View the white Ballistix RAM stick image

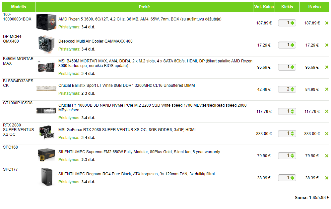(x=46, y=88)
